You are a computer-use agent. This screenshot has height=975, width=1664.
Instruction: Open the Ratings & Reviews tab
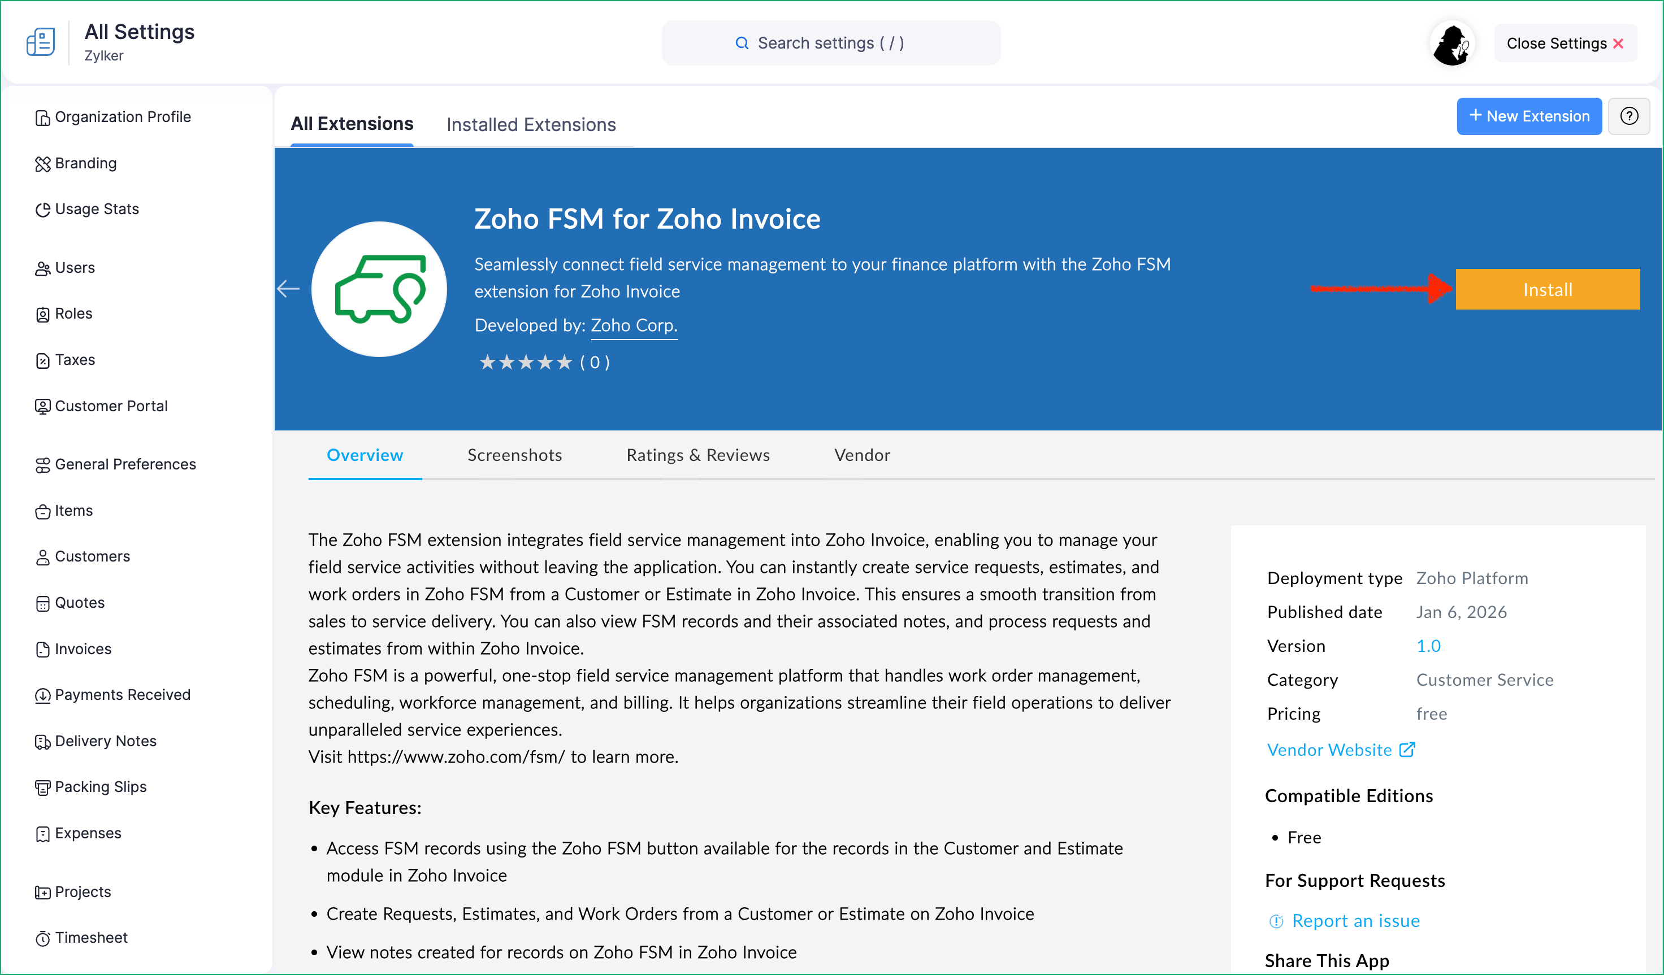[x=698, y=455]
